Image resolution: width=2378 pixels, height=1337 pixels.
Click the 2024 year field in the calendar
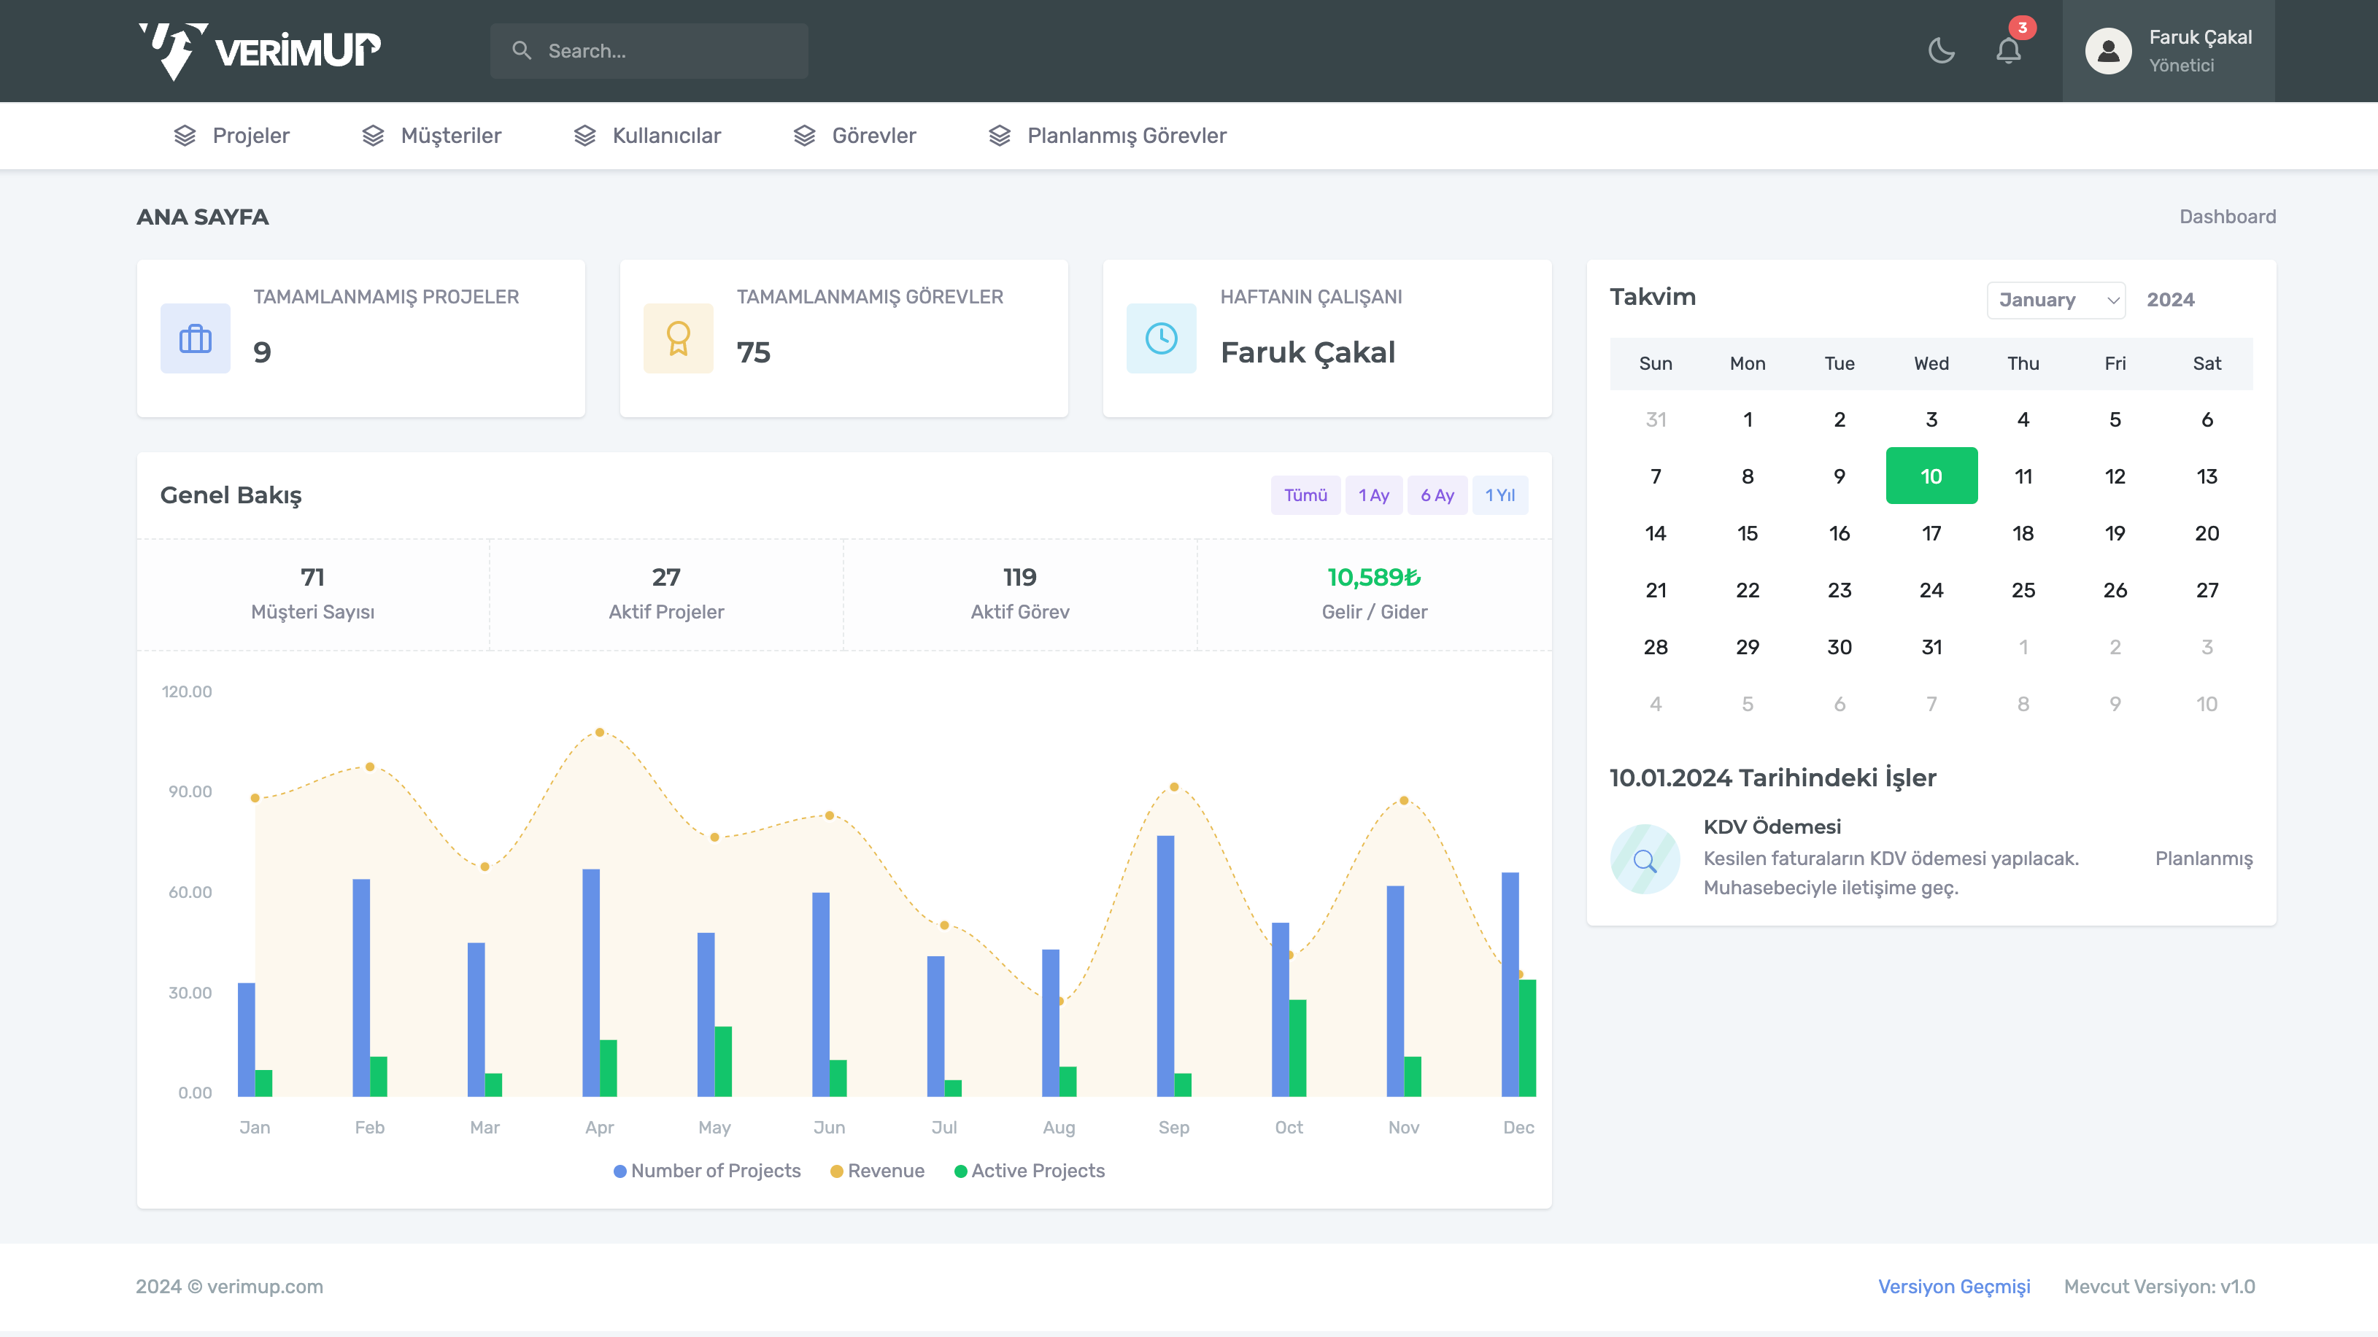(2170, 300)
